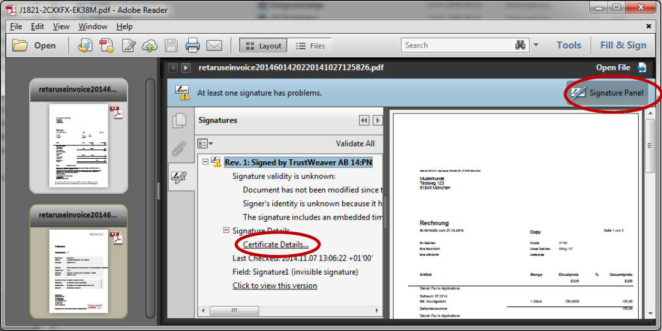Image resolution: width=662 pixels, height=331 pixels.
Task: Switch to Files list view mode
Action: coord(310,45)
